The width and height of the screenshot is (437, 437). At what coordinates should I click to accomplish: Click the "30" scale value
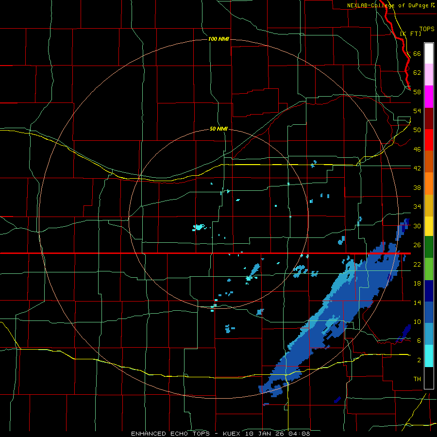417,226
